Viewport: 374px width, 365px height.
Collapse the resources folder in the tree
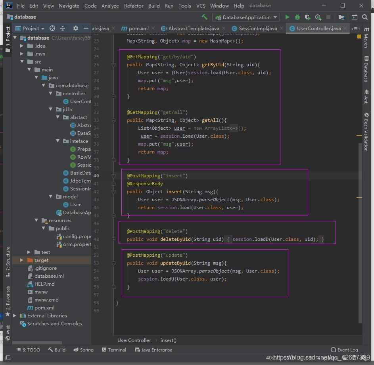click(x=36, y=220)
